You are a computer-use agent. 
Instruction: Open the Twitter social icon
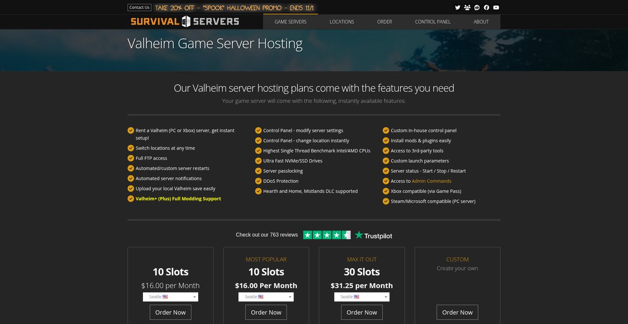tap(458, 7)
